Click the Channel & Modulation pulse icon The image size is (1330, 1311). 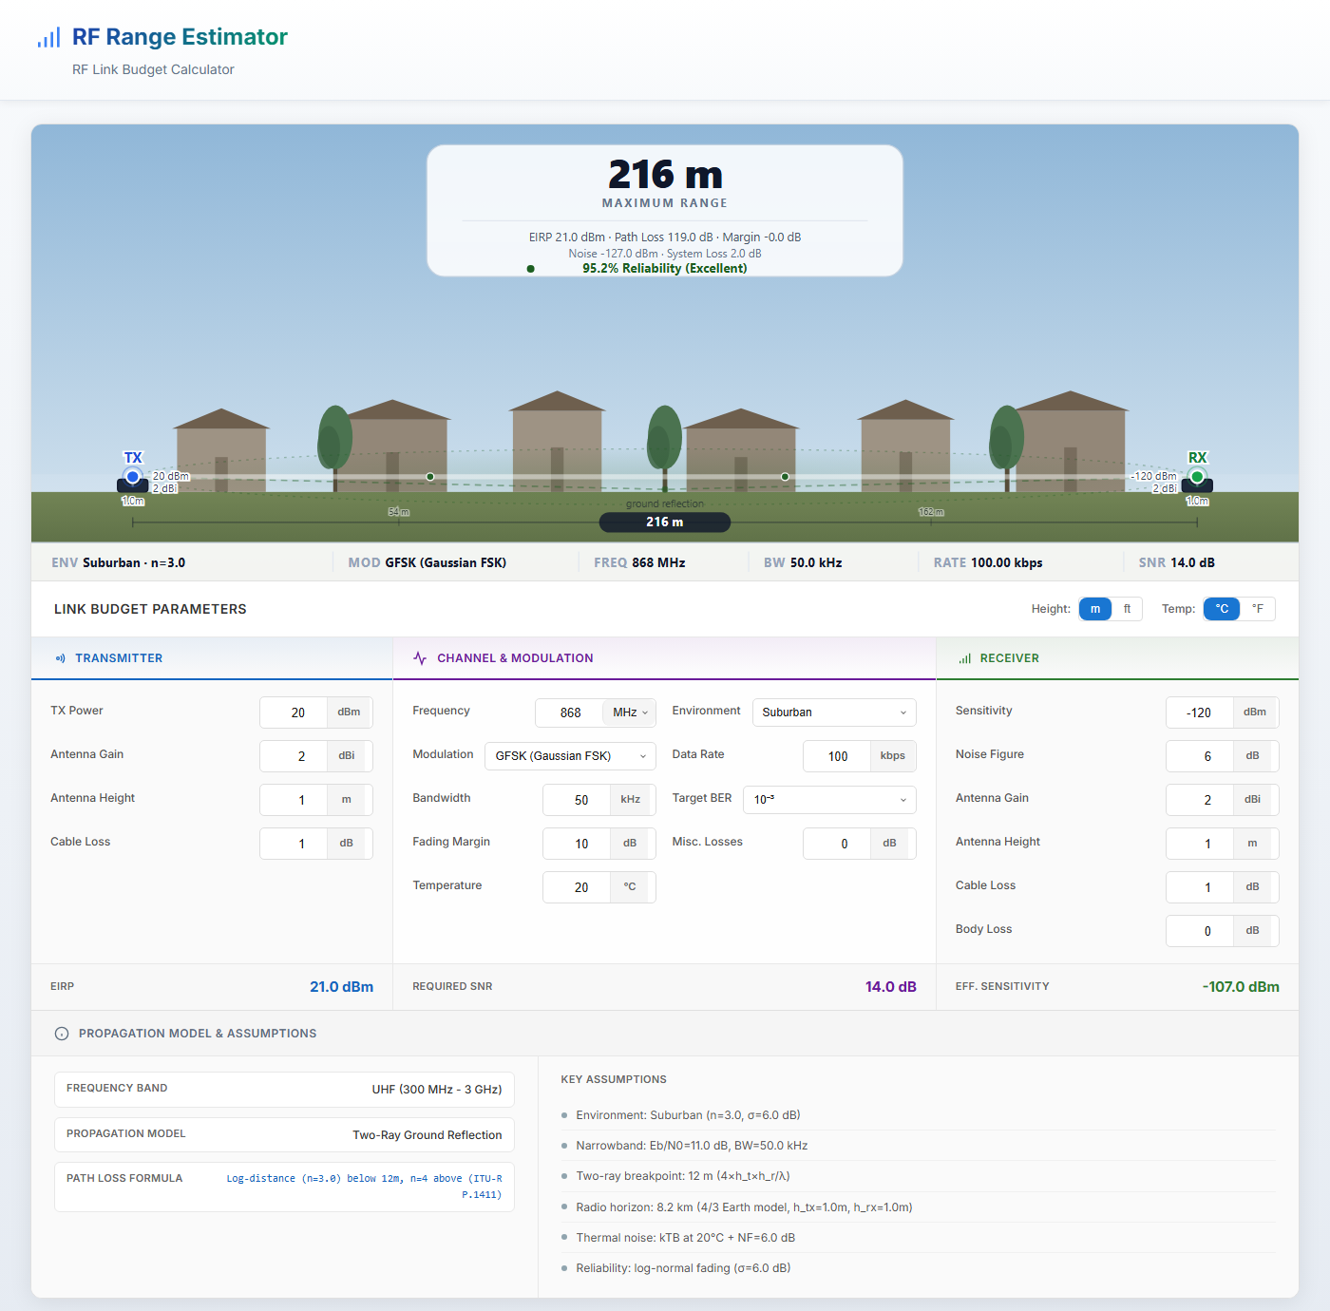[x=420, y=658]
